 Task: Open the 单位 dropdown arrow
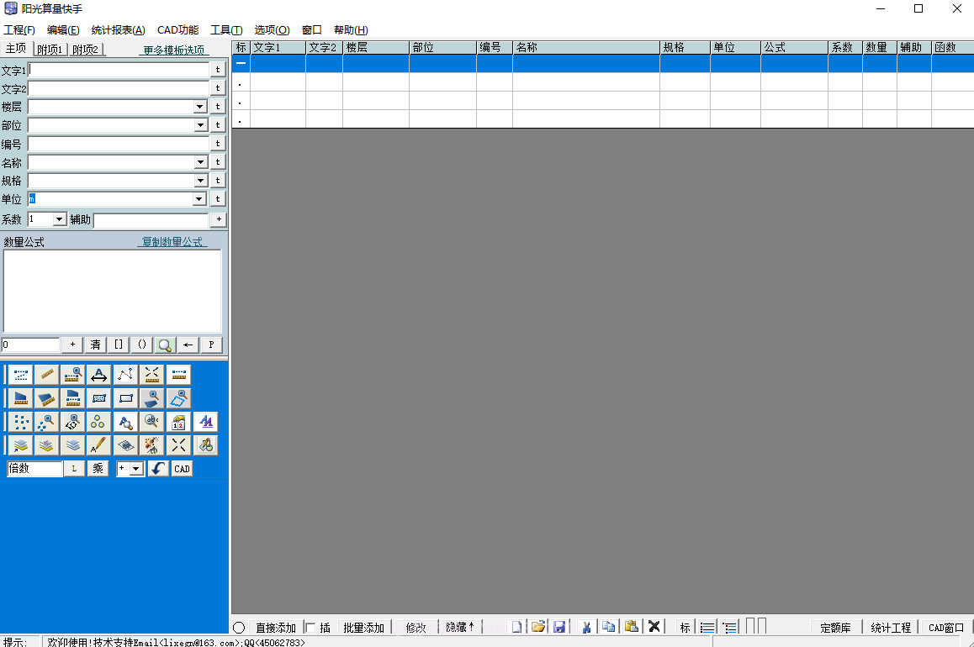pyautogui.click(x=200, y=199)
